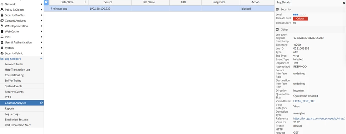Collapse the Log & Report chevron
This screenshot has height=134, width=346.
pyautogui.click(x=41, y=59)
